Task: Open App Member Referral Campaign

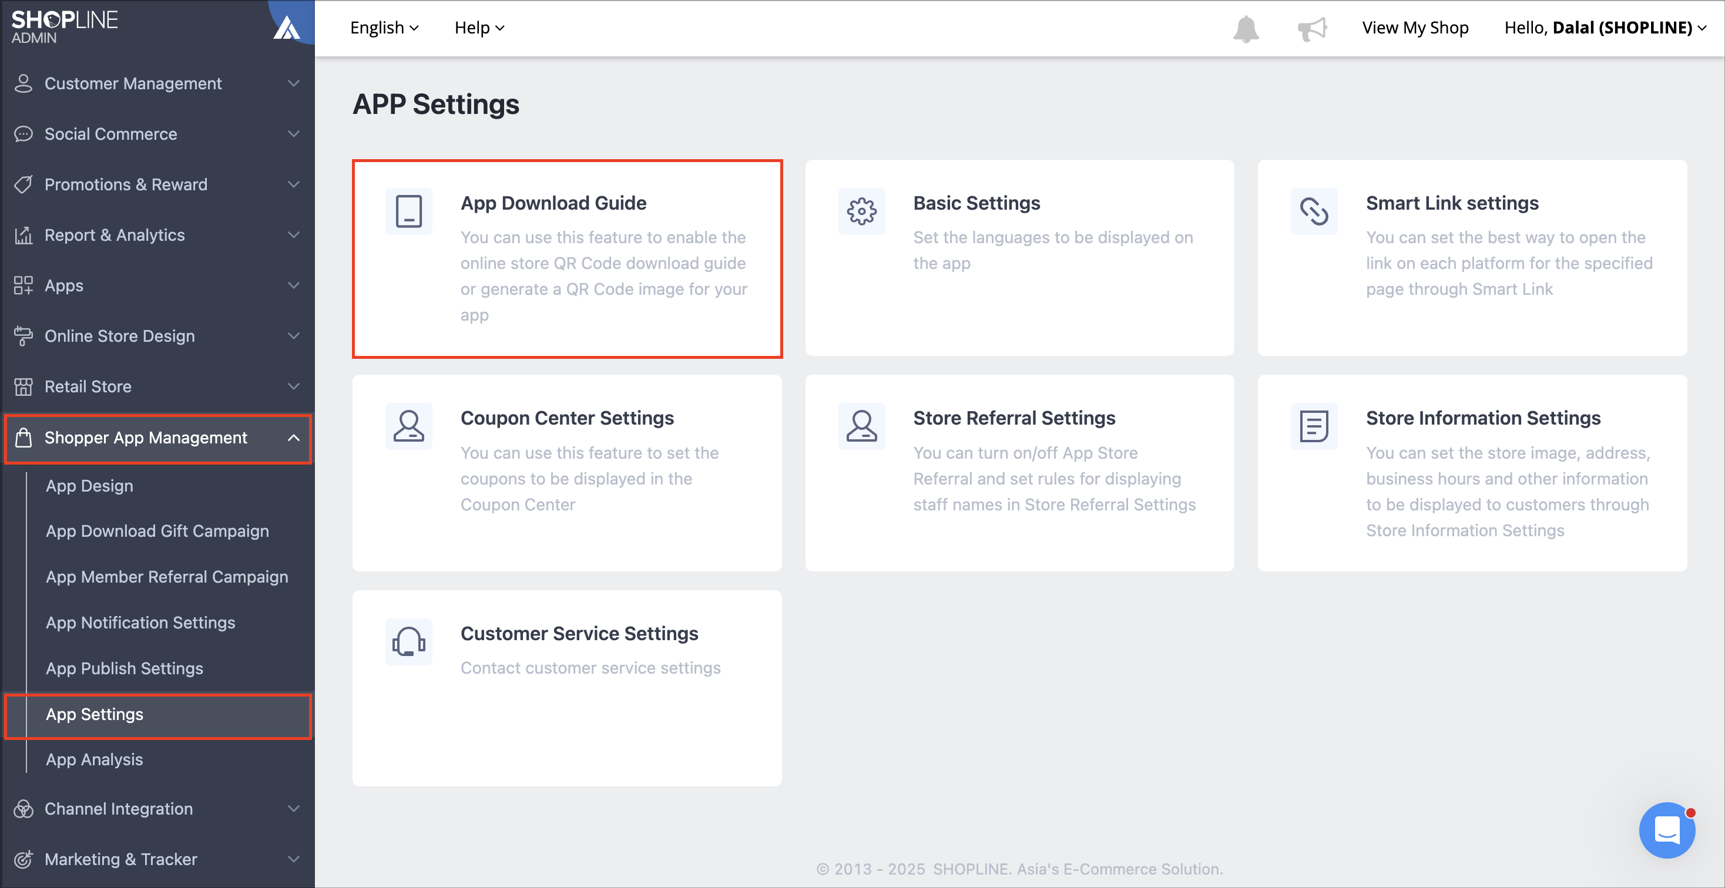Action: pos(167,577)
